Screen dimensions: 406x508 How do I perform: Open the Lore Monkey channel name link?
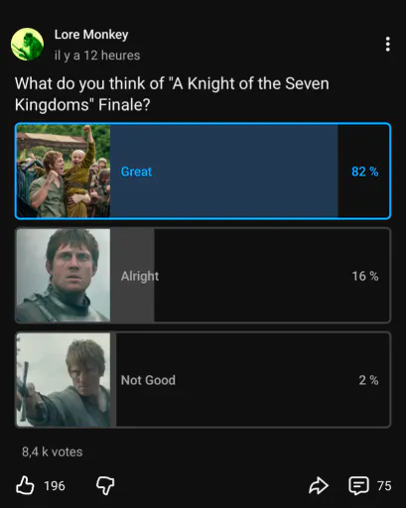[91, 35]
